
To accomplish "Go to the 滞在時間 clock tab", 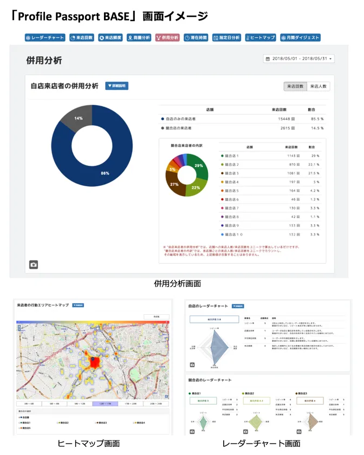I will coord(196,38).
